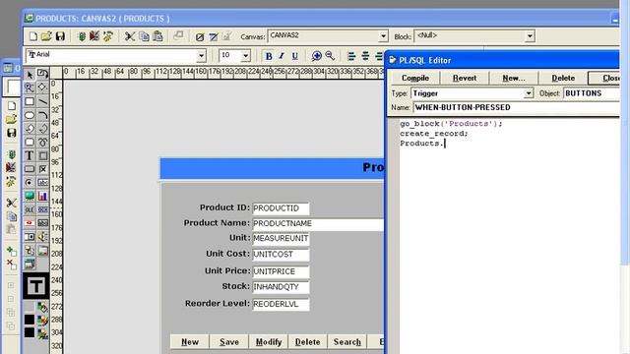Click the New document icon in top toolbar

click(33, 36)
